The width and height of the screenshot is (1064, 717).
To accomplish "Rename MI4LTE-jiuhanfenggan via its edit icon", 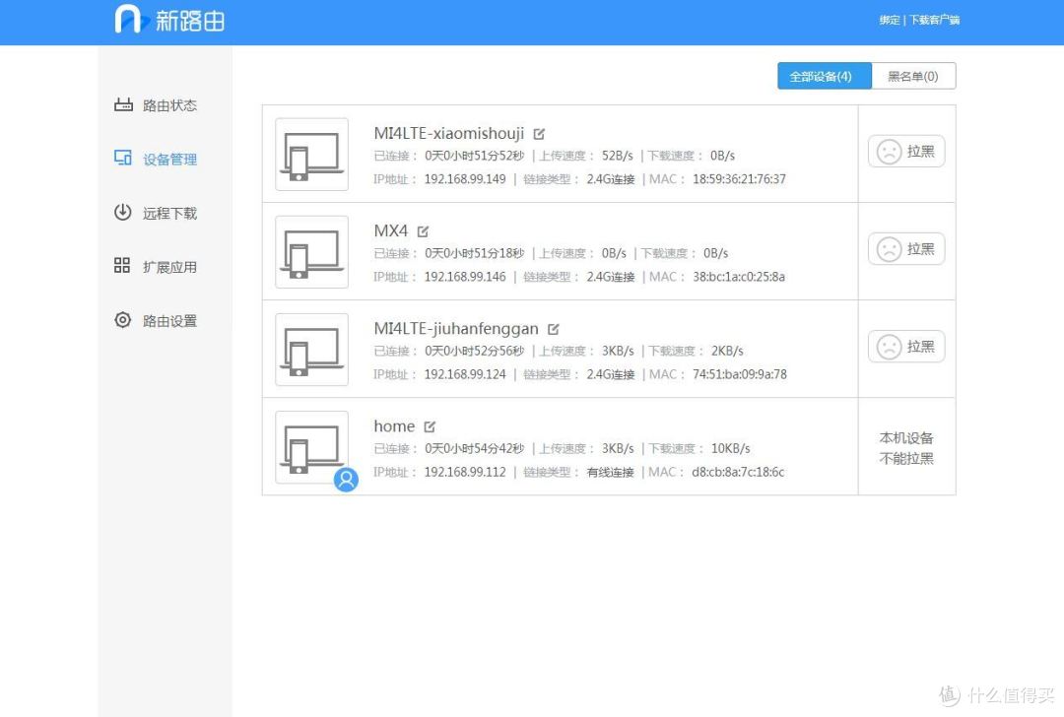I will tap(553, 327).
